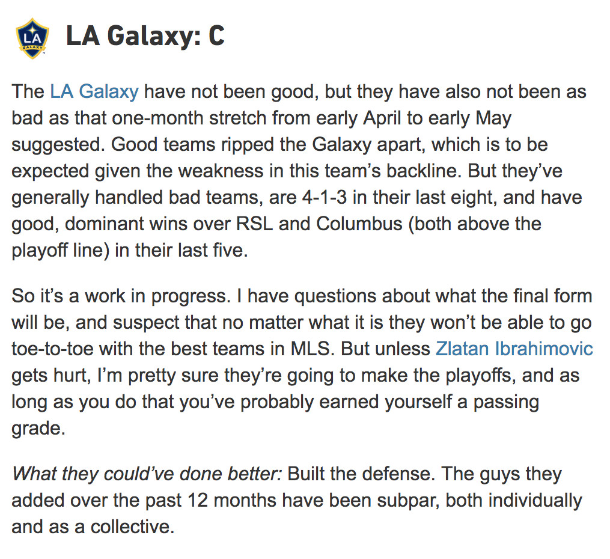
Task: Open the Zlatan Ibrahimovic player link
Action: pos(514,349)
